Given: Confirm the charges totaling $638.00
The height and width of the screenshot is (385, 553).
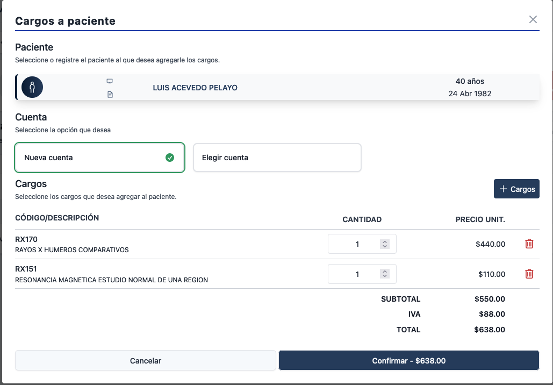Looking at the screenshot, I should [x=408, y=361].
